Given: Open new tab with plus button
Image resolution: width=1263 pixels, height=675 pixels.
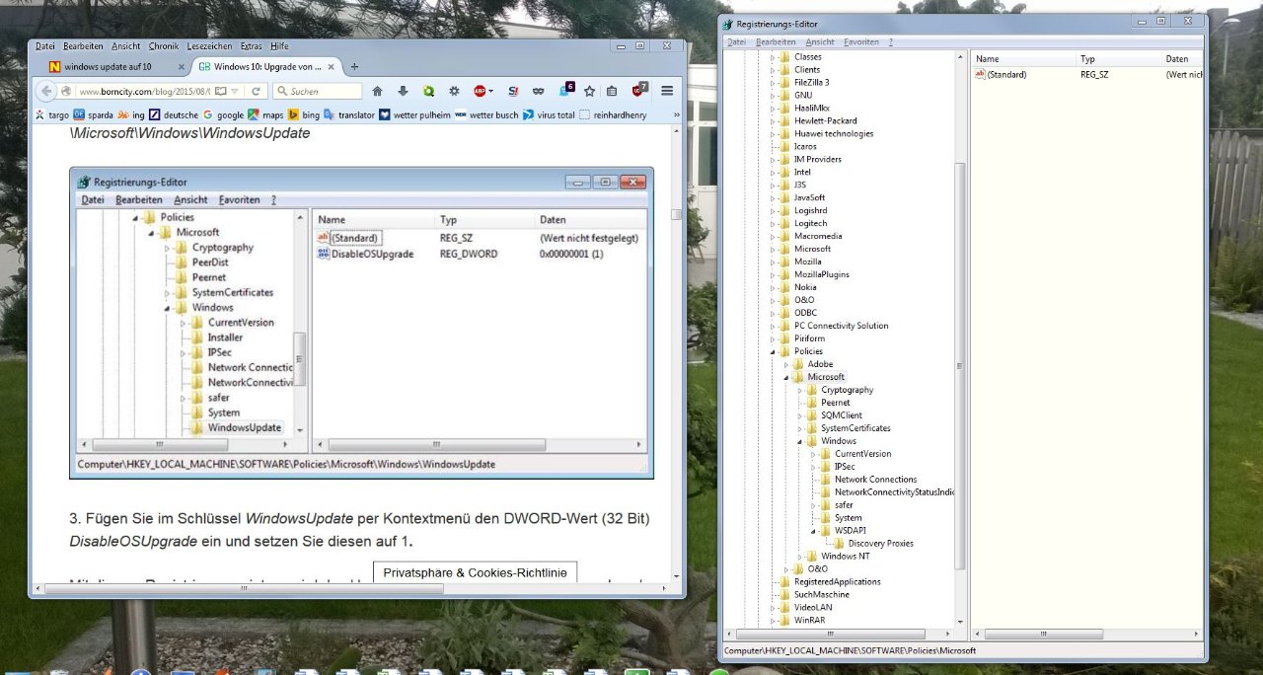Looking at the screenshot, I should coord(354,66).
